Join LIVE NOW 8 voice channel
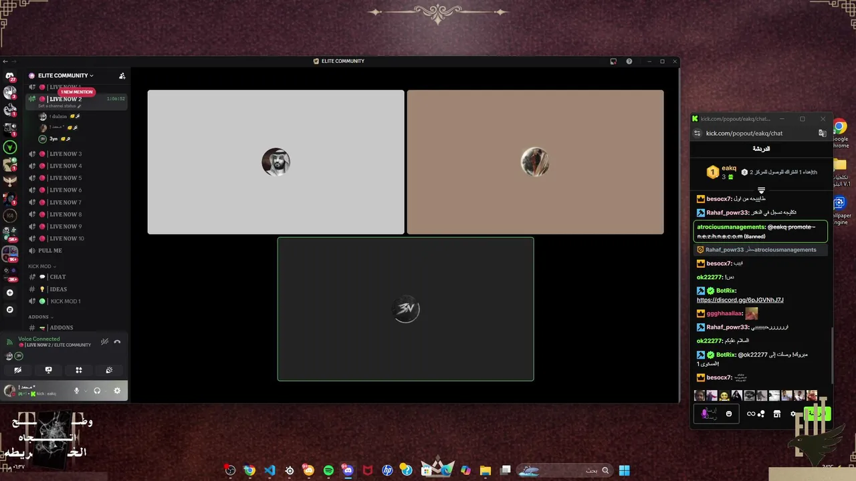The width and height of the screenshot is (856, 481). click(x=76, y=214)
